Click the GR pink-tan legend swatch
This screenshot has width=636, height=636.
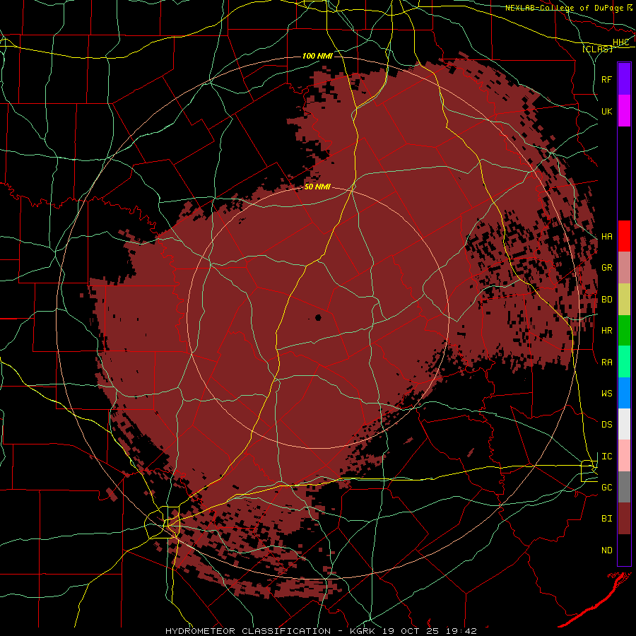624,268
